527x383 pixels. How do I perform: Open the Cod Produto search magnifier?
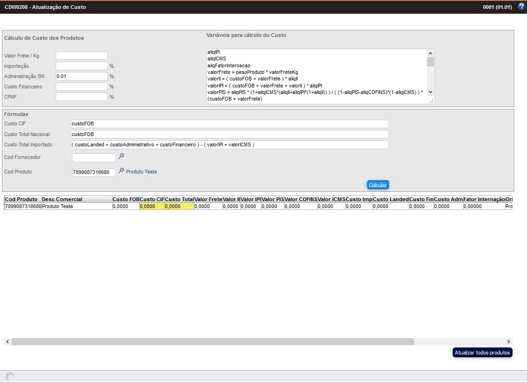(121, 171)
